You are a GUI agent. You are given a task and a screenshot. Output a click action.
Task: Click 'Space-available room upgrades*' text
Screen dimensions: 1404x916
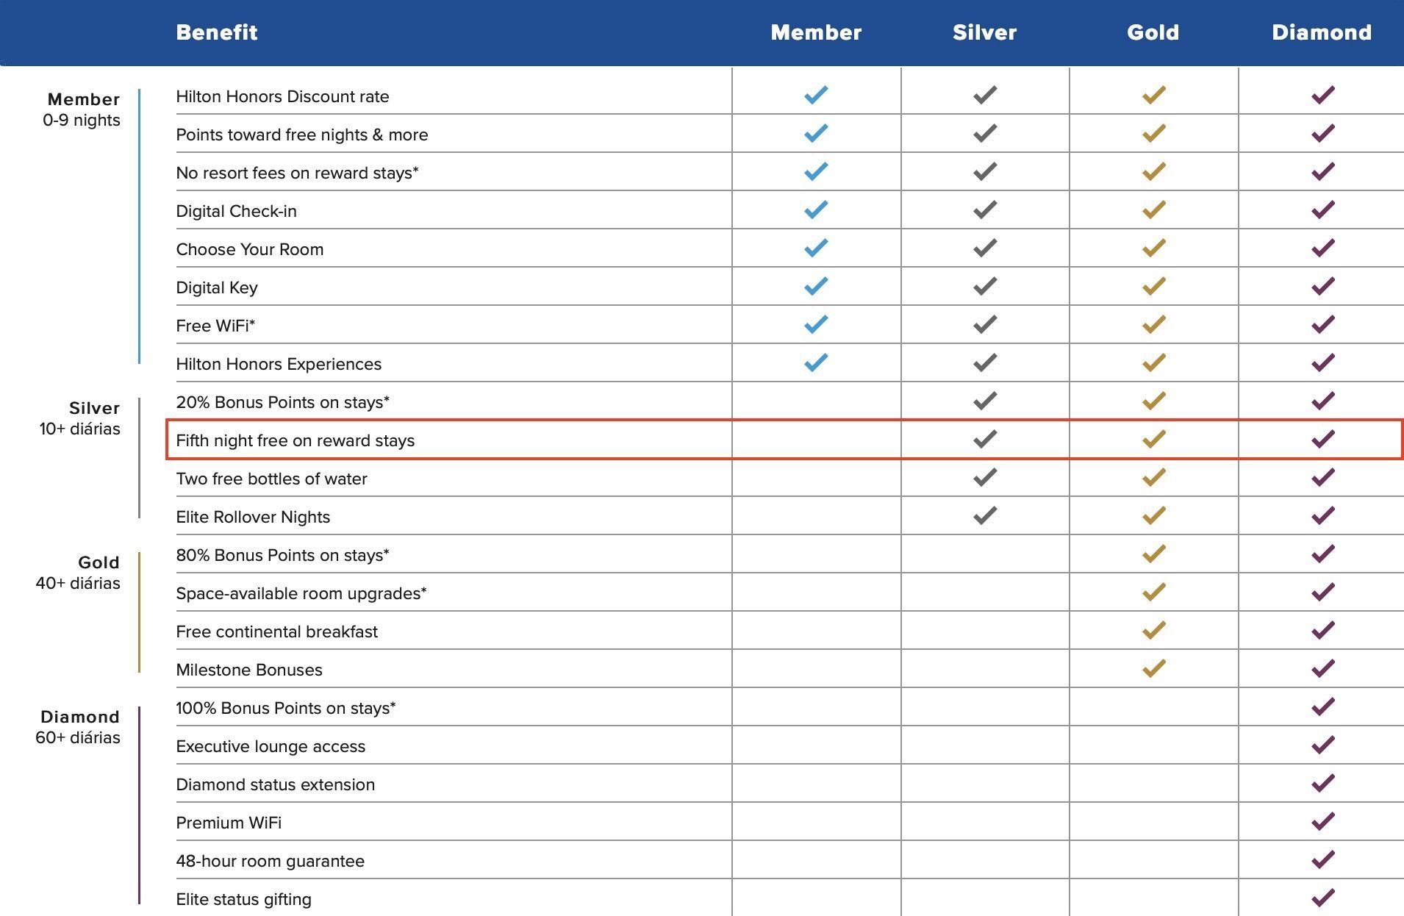(x=301, y=593)
